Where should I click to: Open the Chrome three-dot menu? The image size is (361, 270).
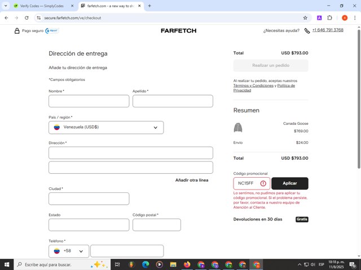[355, 18]
